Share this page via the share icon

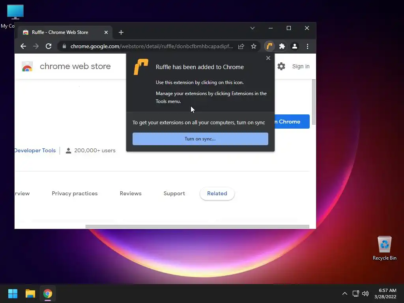click(x=241, y=47)
